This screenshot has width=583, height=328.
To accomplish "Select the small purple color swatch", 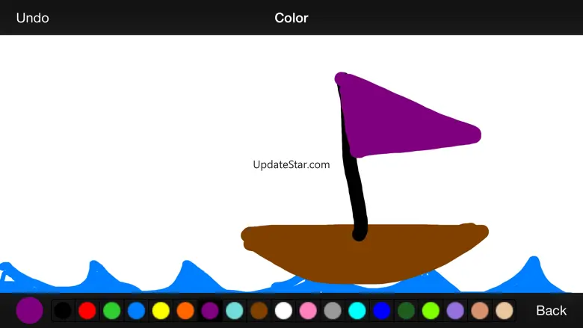I will (x=210, y=311).
